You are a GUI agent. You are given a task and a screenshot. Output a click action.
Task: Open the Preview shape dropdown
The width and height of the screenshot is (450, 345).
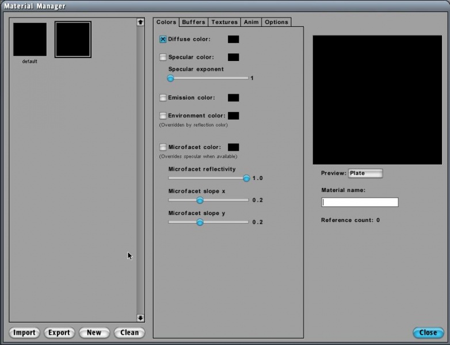point(365,173)
